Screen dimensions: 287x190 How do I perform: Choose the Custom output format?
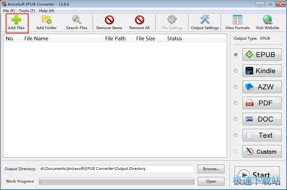tap(262, 151)
